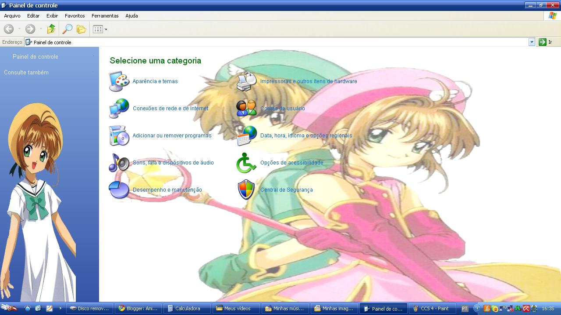Click the Contas de usuário people icon

(x=247, y=108)
